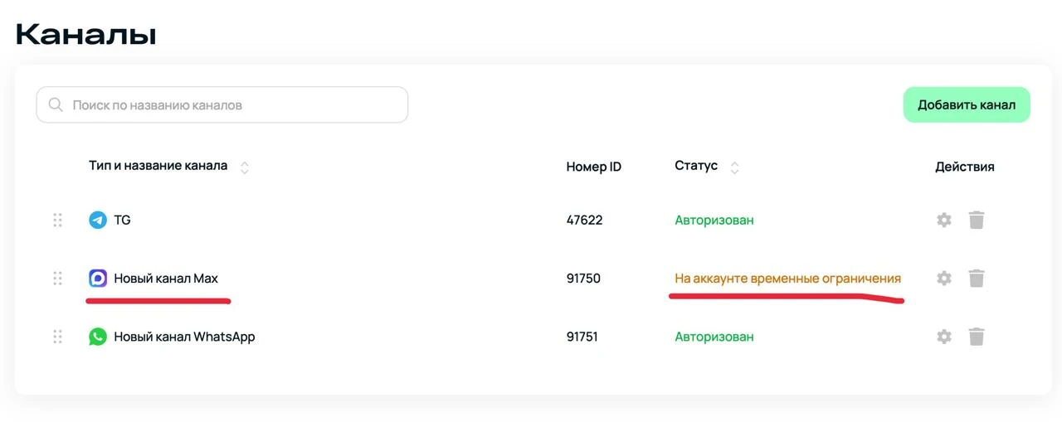Focus the Поиск по названию каналов field
The height and width of the screenshot is (422, 1062).
222,105
